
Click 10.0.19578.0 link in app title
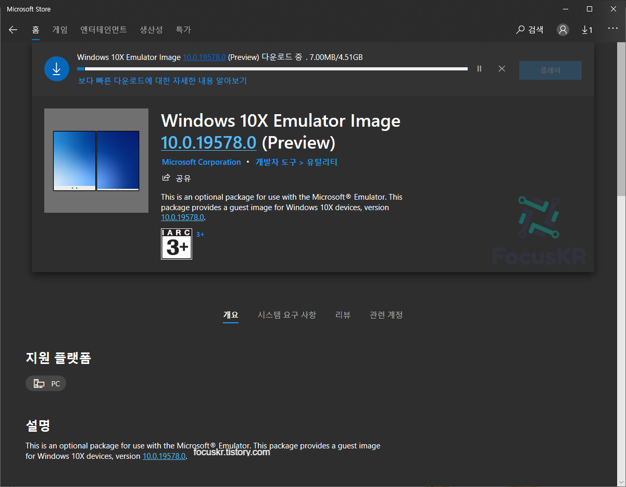[x=209, y=142]
